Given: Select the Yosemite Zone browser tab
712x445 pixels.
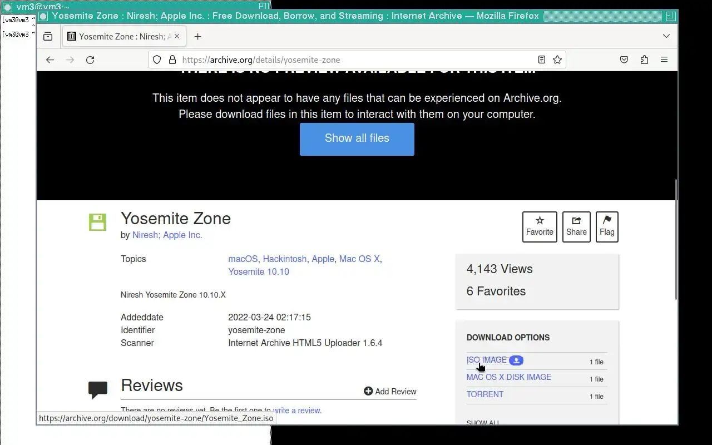Looking at the screenshot, I should point(123,36).
